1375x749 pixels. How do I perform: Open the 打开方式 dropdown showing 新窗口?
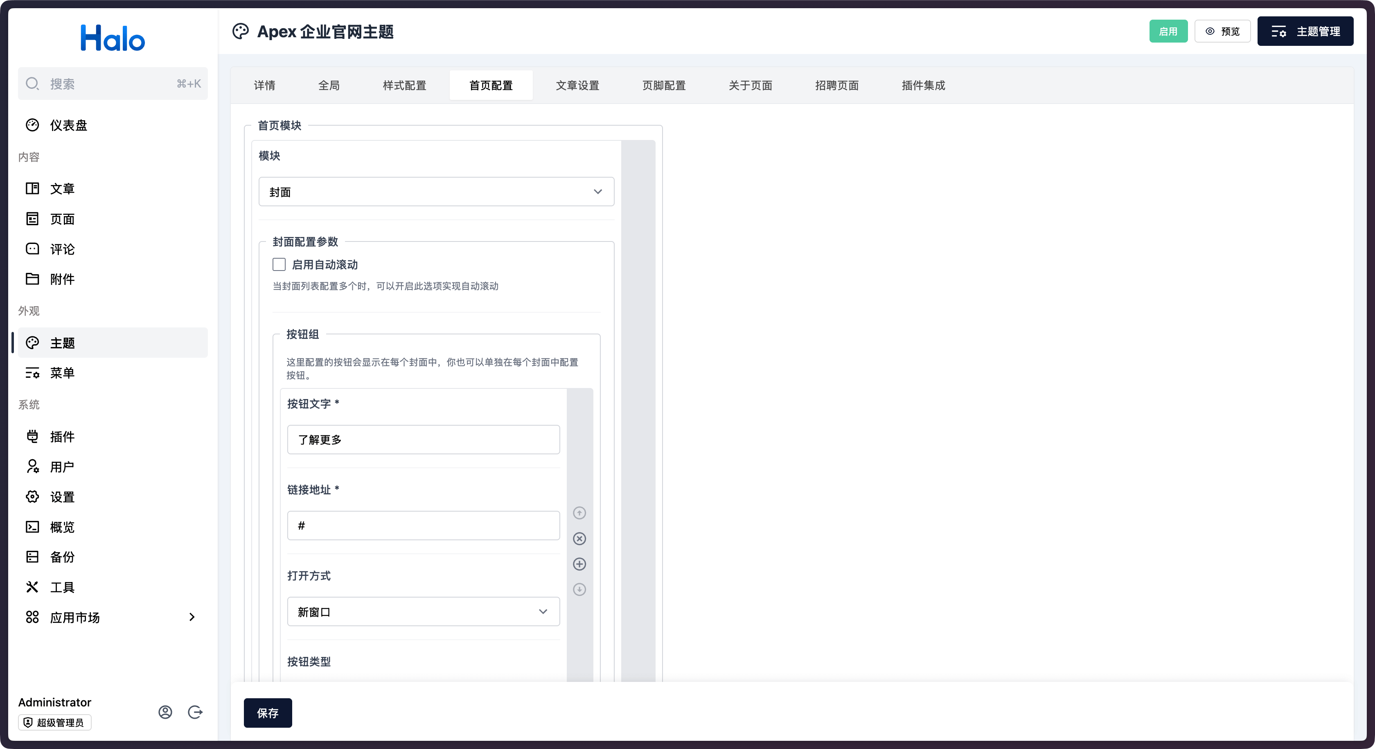423,611
